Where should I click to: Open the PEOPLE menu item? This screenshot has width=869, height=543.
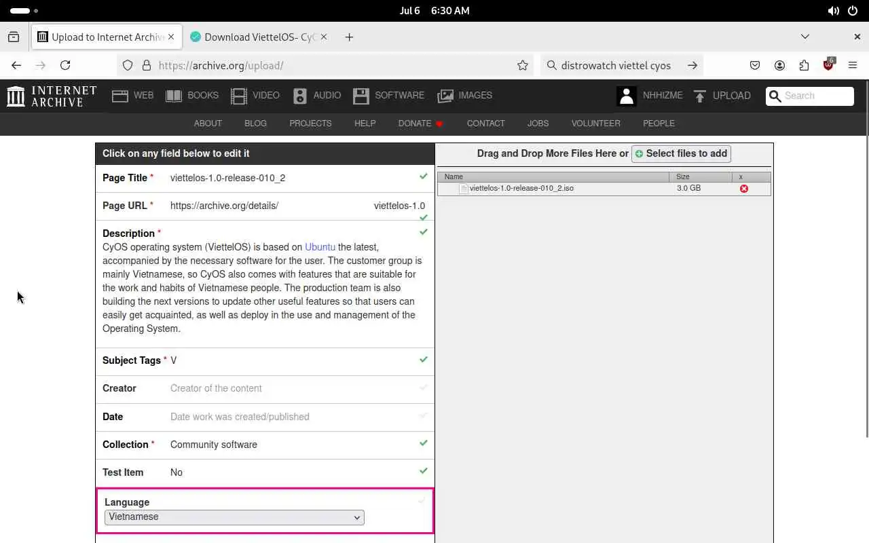[659, 124]
